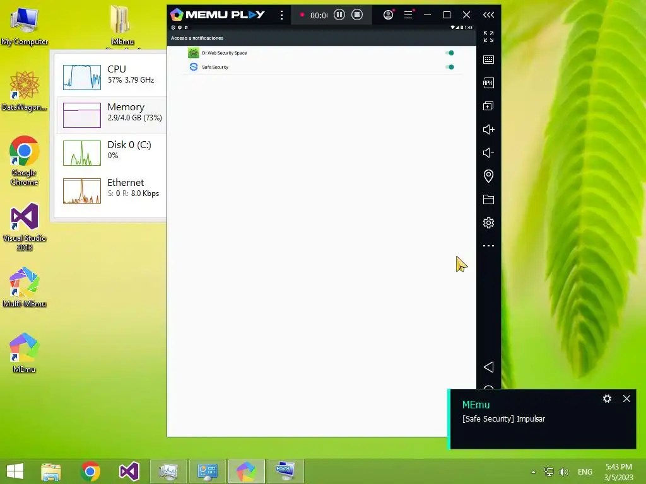The height and width of the screenshot is (484, 646).
Task: Open the shared folder icon in MEmu sidebar
Action: click(x=488, y=200)
